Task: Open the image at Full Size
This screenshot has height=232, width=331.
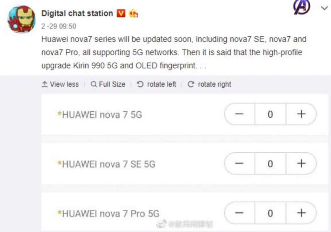Action: [108, 84]
